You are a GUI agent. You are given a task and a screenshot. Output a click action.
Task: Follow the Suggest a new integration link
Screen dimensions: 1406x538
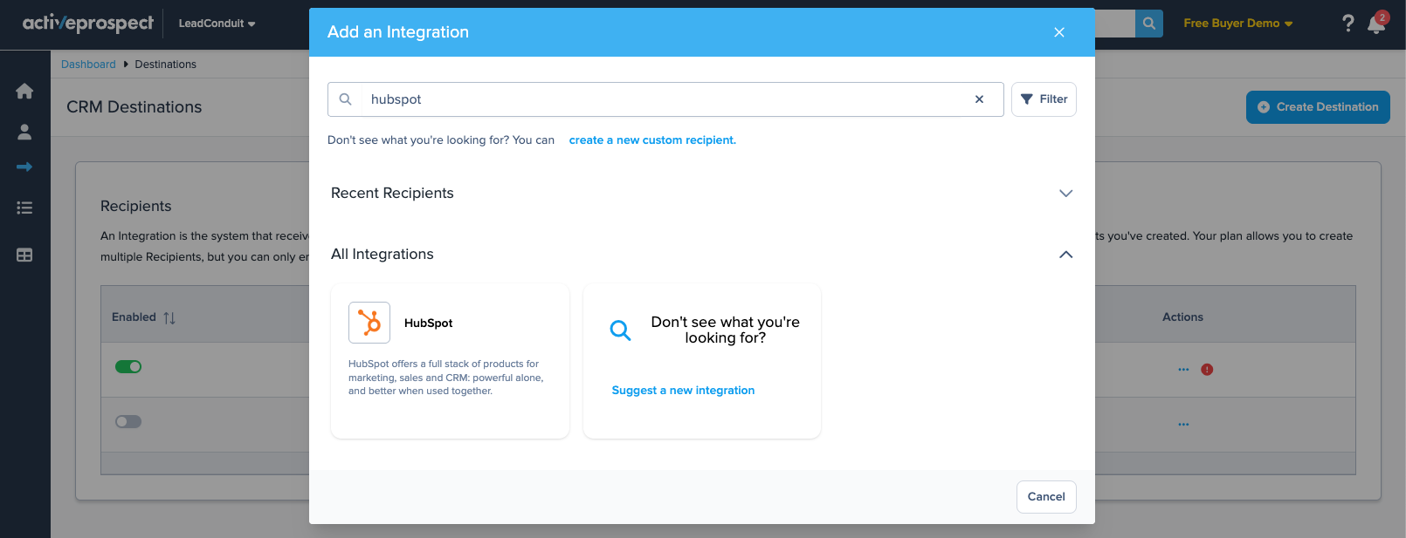pos(683,391)
